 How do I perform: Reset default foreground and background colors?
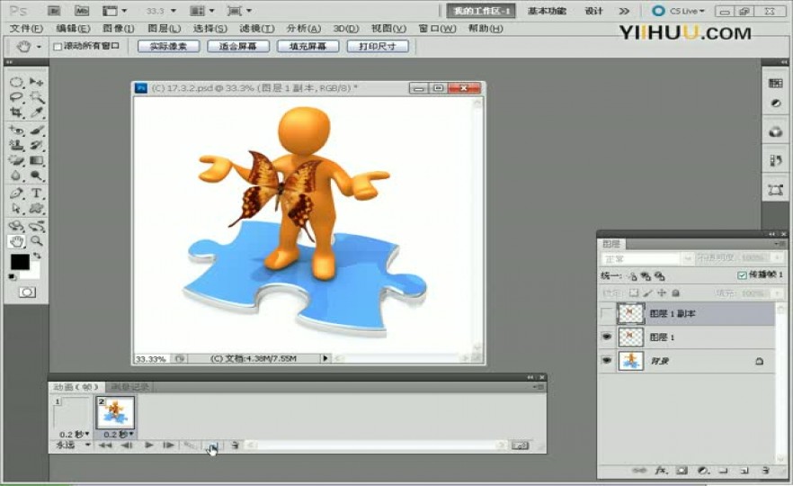pos(13,276)
